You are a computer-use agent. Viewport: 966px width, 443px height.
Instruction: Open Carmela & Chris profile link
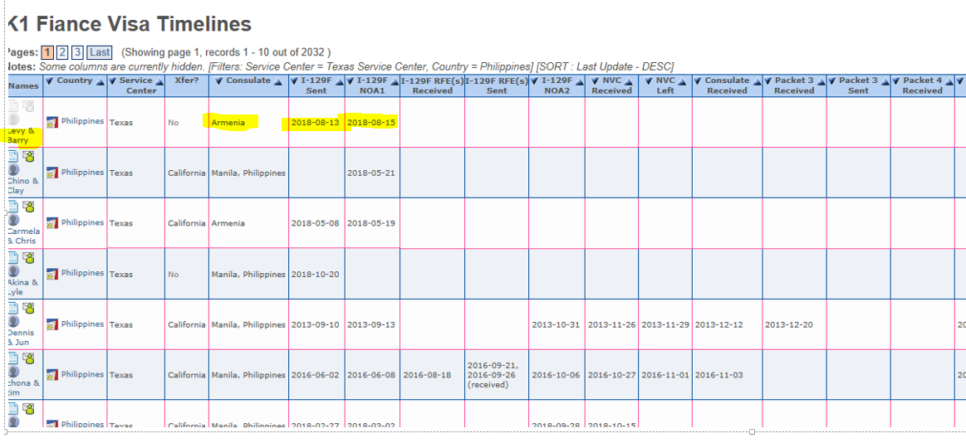(23, 236)
